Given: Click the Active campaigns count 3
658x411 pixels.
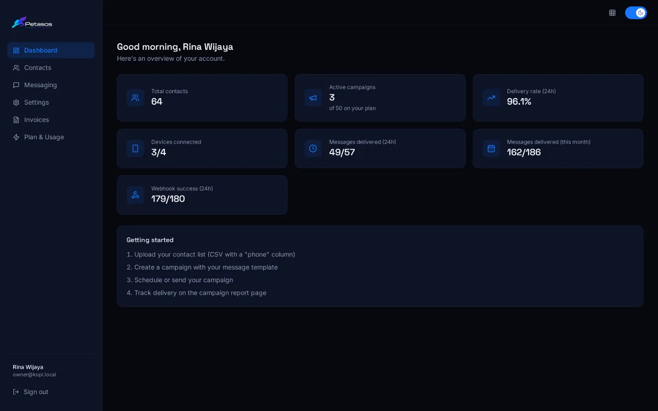Looking at the screenshot, I should (332, 98).
